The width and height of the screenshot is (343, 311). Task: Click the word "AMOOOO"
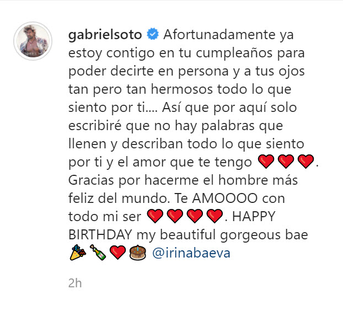pyautogui.click(x=225, y=199)
